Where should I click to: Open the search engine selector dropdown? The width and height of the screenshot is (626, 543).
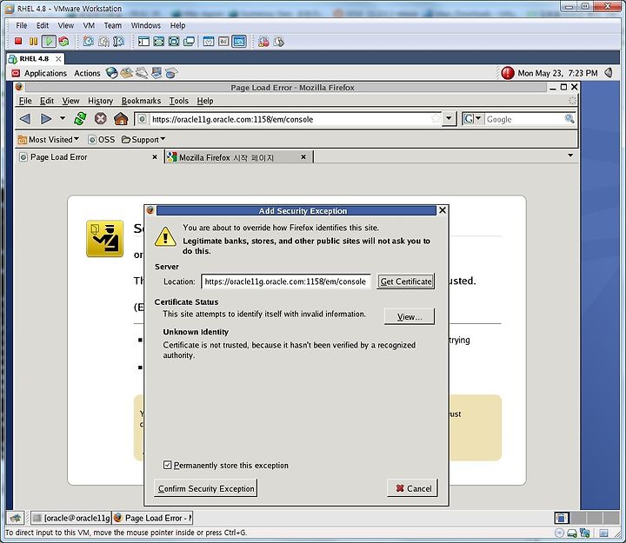point(473,118)
